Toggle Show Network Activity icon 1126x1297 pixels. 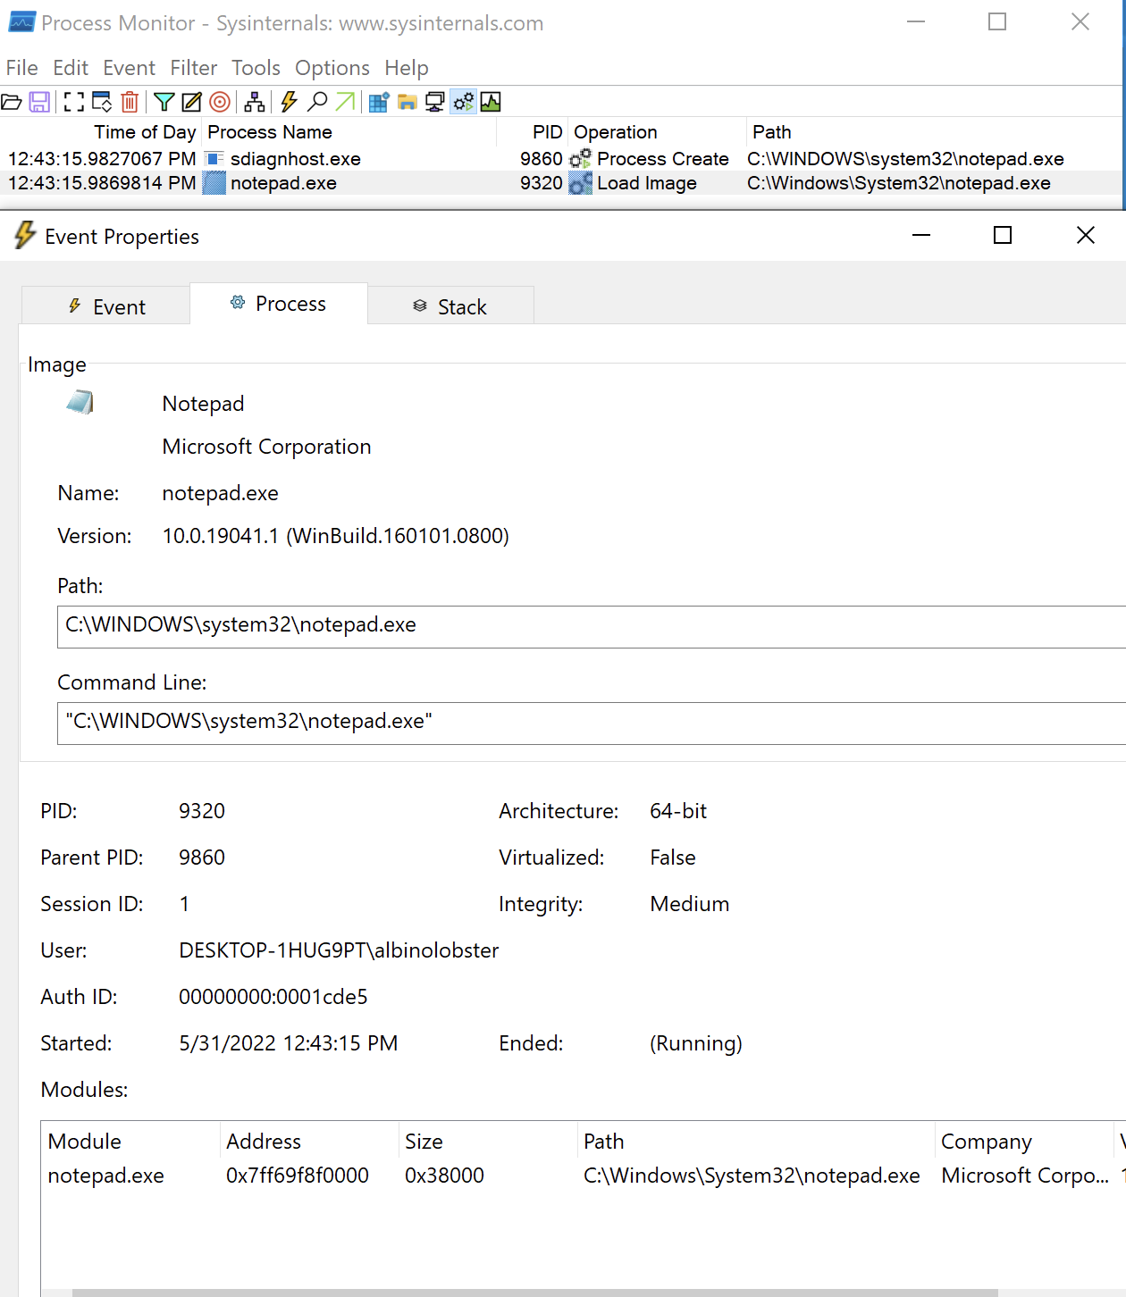(x=435, y=102)
